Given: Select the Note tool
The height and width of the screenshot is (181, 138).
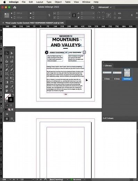Looking at the screenshot, I should 7,87.
